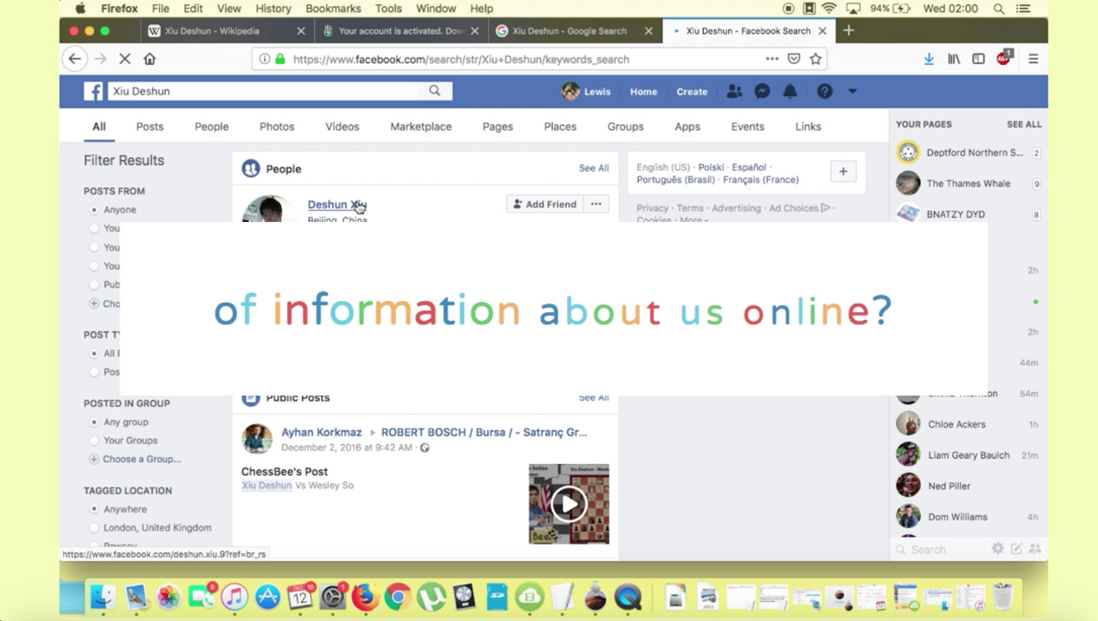Click the chat sidebar Search field
1098x621 pixels.
coord(942,549)
